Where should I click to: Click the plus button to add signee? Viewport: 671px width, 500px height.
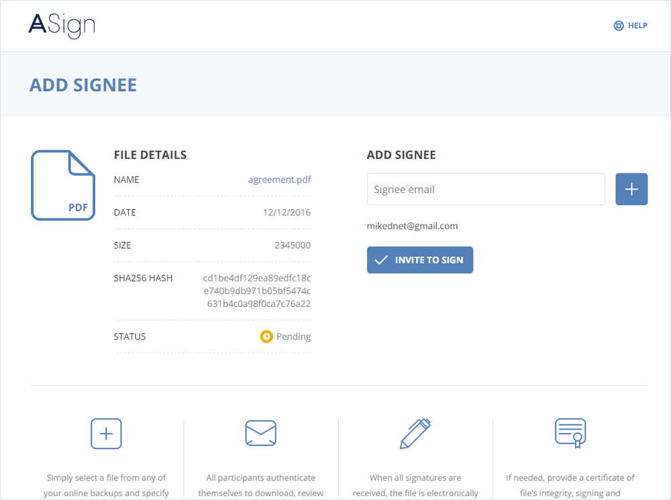point(631,189)
